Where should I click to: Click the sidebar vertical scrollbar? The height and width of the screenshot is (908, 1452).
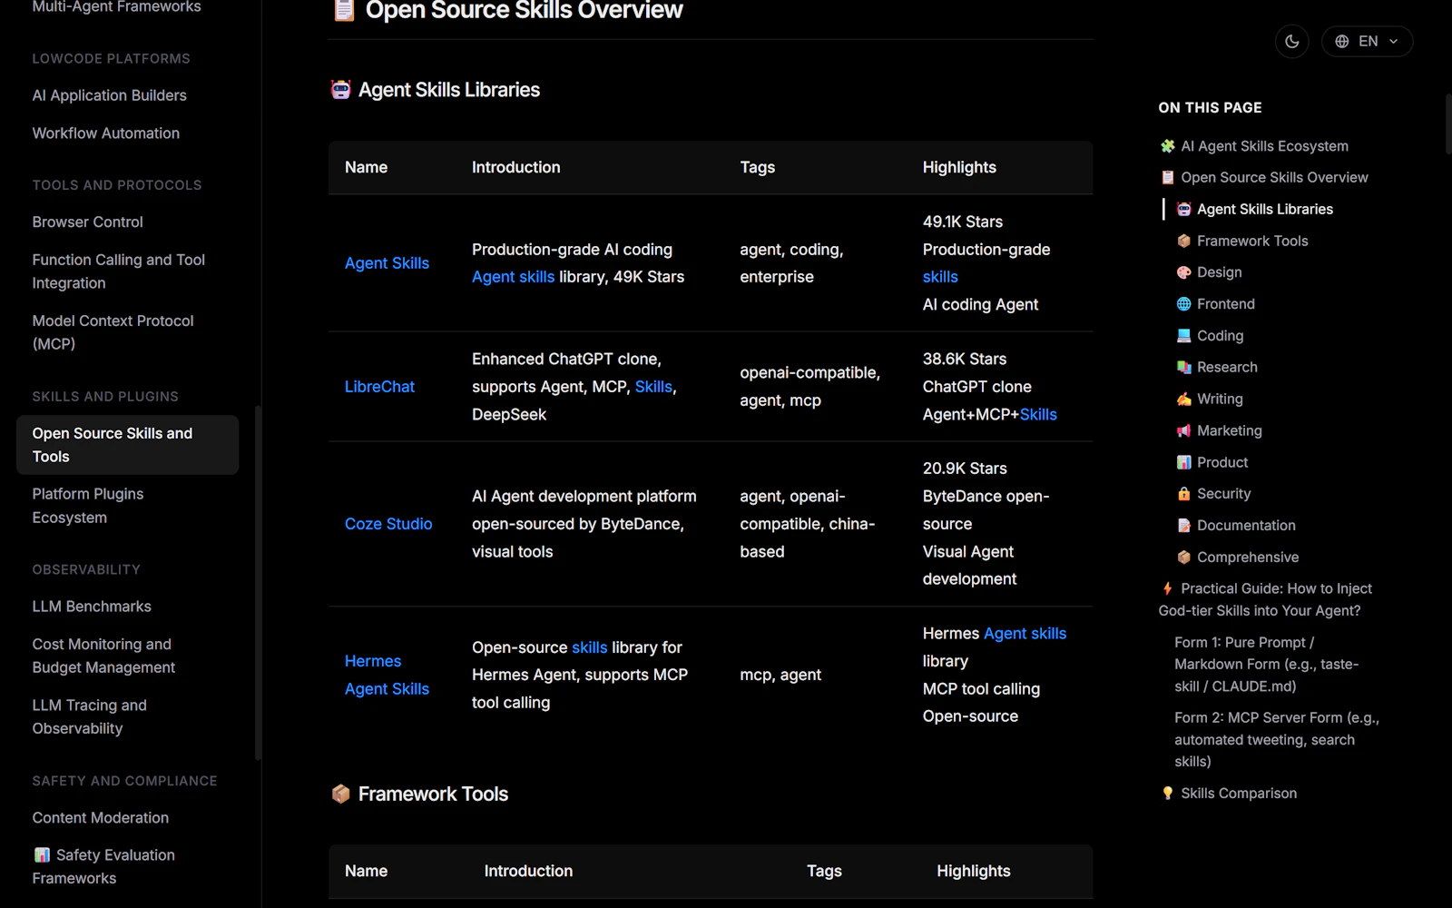coord(259,582)
